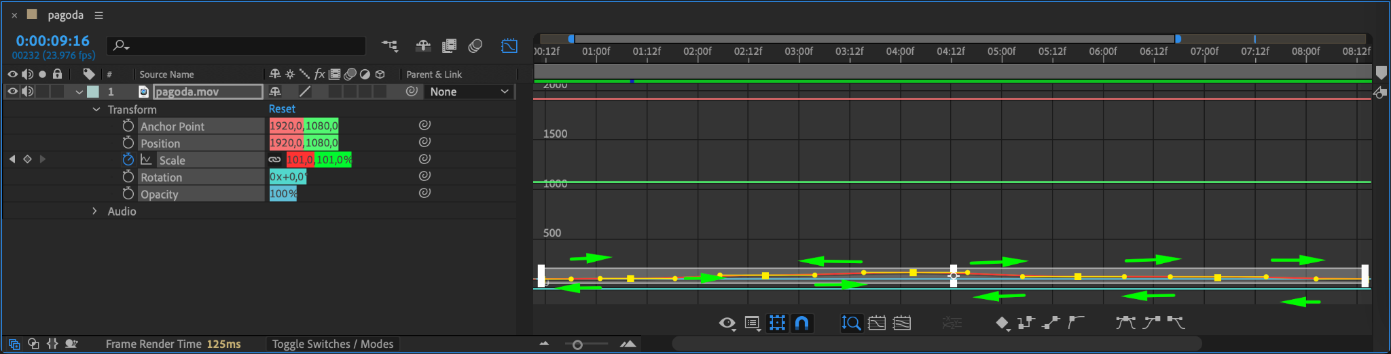Click the Parent & Link column header
This screenshot has height=354, width=1391.
[434, 75]
